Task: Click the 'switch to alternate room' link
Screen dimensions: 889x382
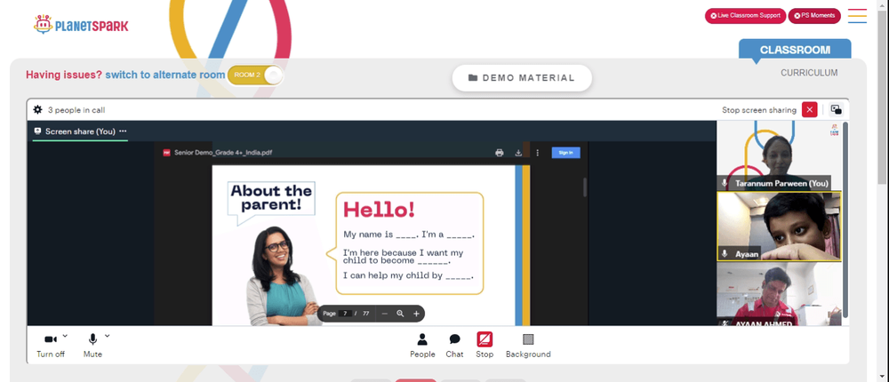Action: pos(165,75)
